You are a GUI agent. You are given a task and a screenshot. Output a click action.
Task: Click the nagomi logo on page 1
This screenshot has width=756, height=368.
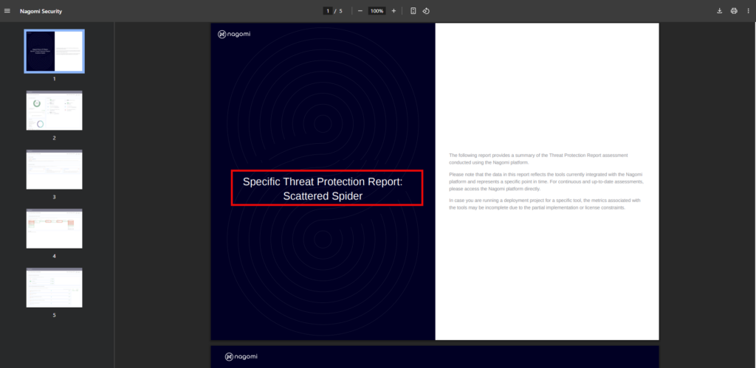click(x=234, y=34)
